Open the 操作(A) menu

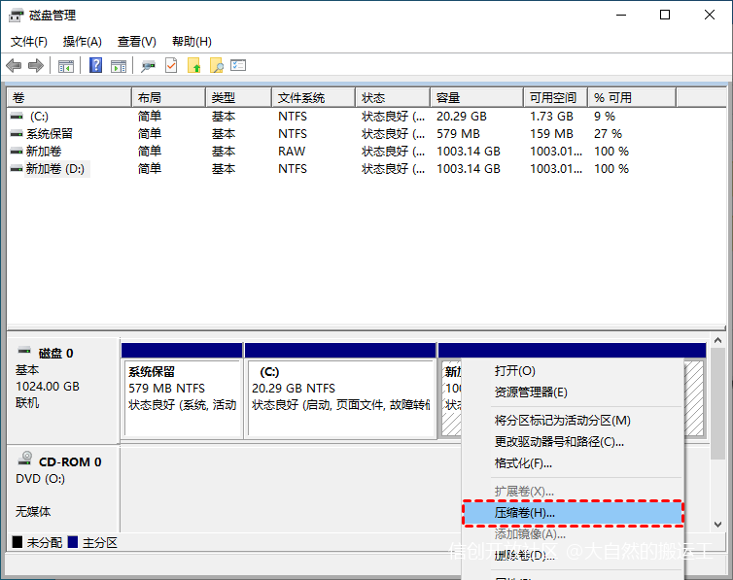tap(83, 42)
